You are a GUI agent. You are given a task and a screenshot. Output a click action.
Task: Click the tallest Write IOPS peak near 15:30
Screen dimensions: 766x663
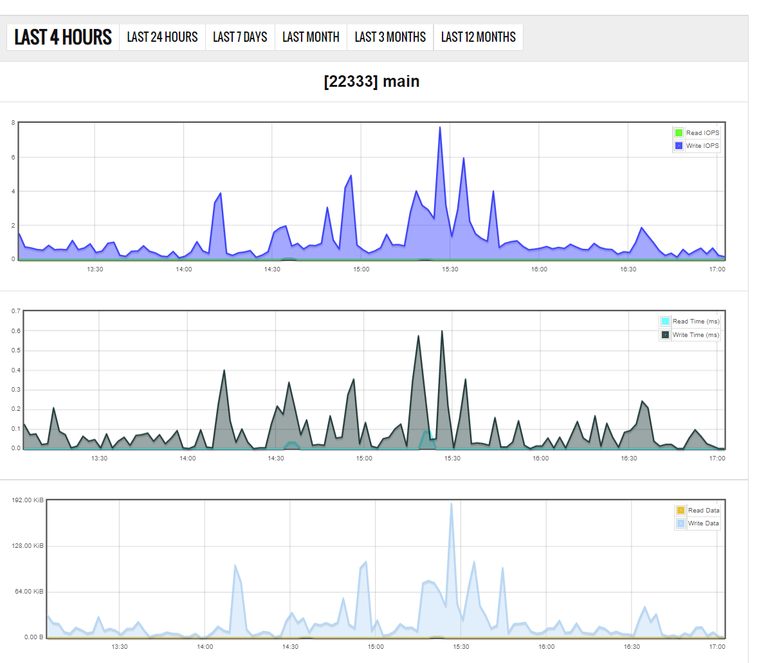click(440, 128)
